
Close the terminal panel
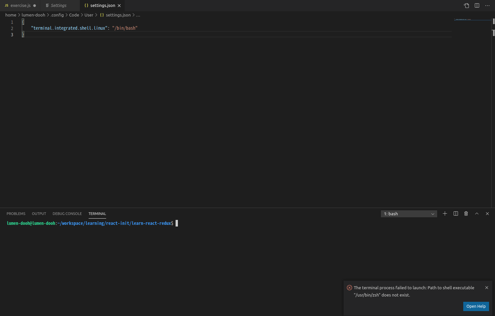point(487,214)
